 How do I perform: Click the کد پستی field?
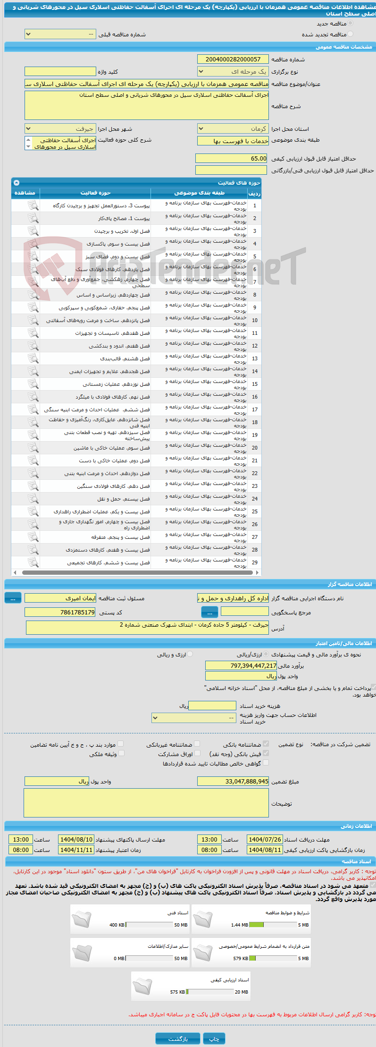(x=60, y=612)
